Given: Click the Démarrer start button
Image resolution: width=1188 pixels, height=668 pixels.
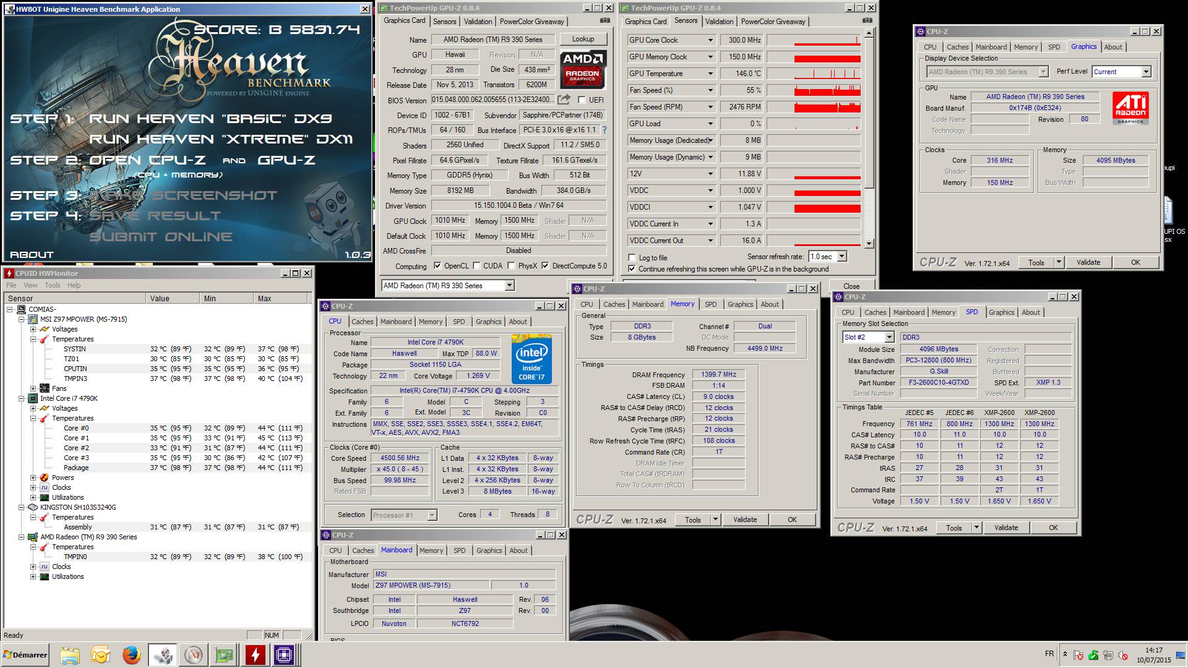Looking at the screenshot, I should coord(25,655).
